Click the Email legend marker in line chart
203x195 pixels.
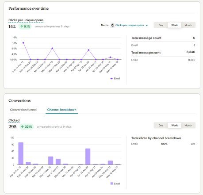tap(111, 78)
